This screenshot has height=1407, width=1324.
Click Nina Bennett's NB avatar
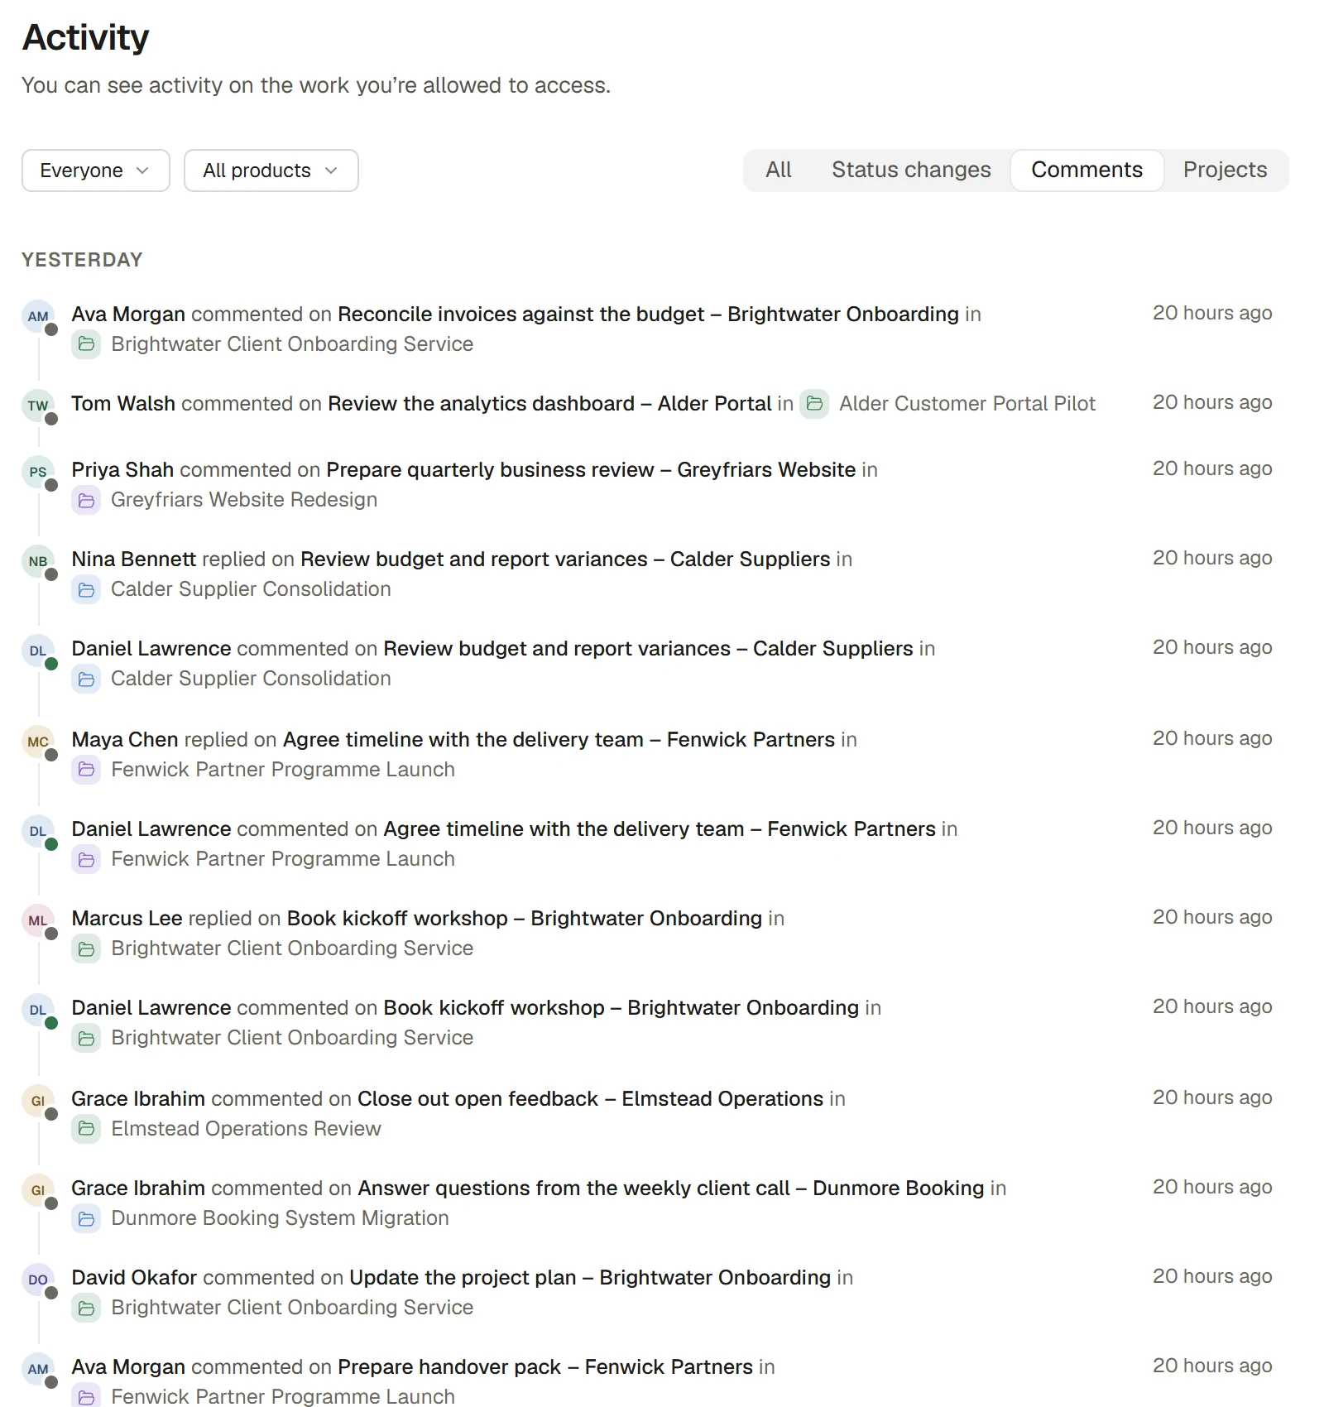point(38,561)
